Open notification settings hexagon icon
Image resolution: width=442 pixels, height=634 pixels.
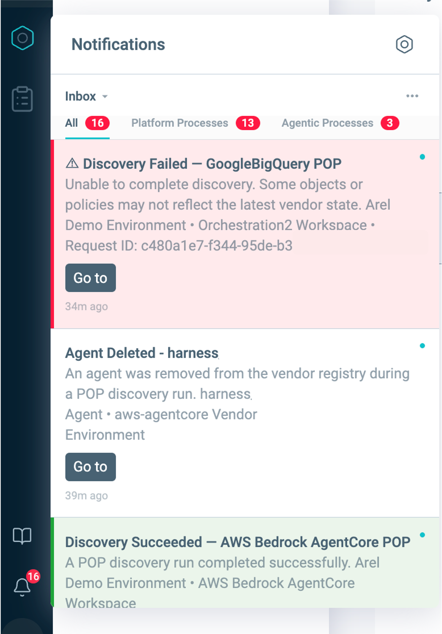coord(404,44)
